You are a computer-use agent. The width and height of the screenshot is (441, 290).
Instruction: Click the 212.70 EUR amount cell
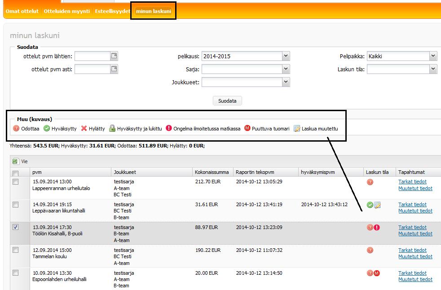coord(208,182)
